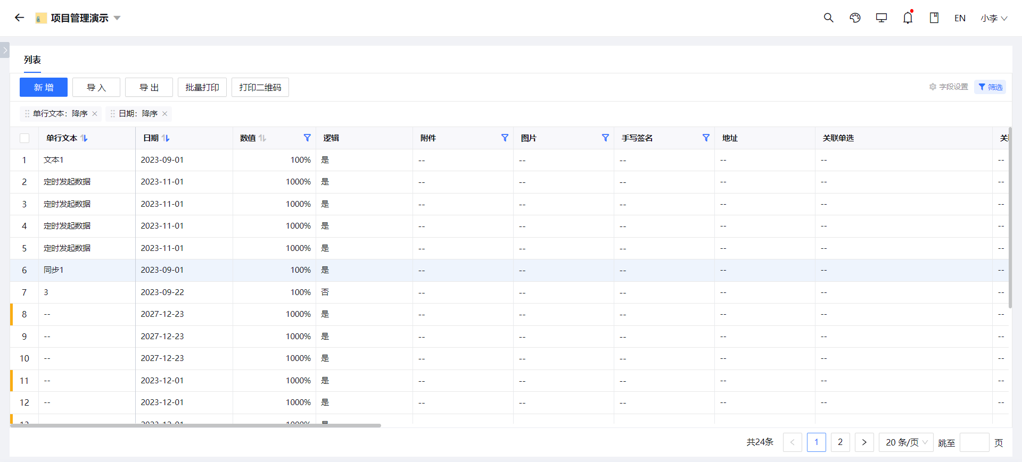Open the row with 同步1
Viewport: 1022px width, 462px height.
509,270
